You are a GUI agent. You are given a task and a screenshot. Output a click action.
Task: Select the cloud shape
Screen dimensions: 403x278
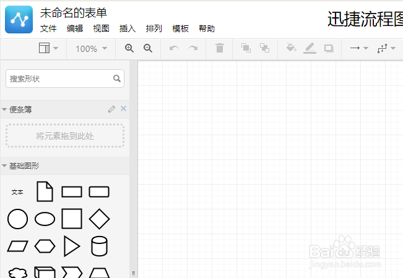[x=17, y=272]
